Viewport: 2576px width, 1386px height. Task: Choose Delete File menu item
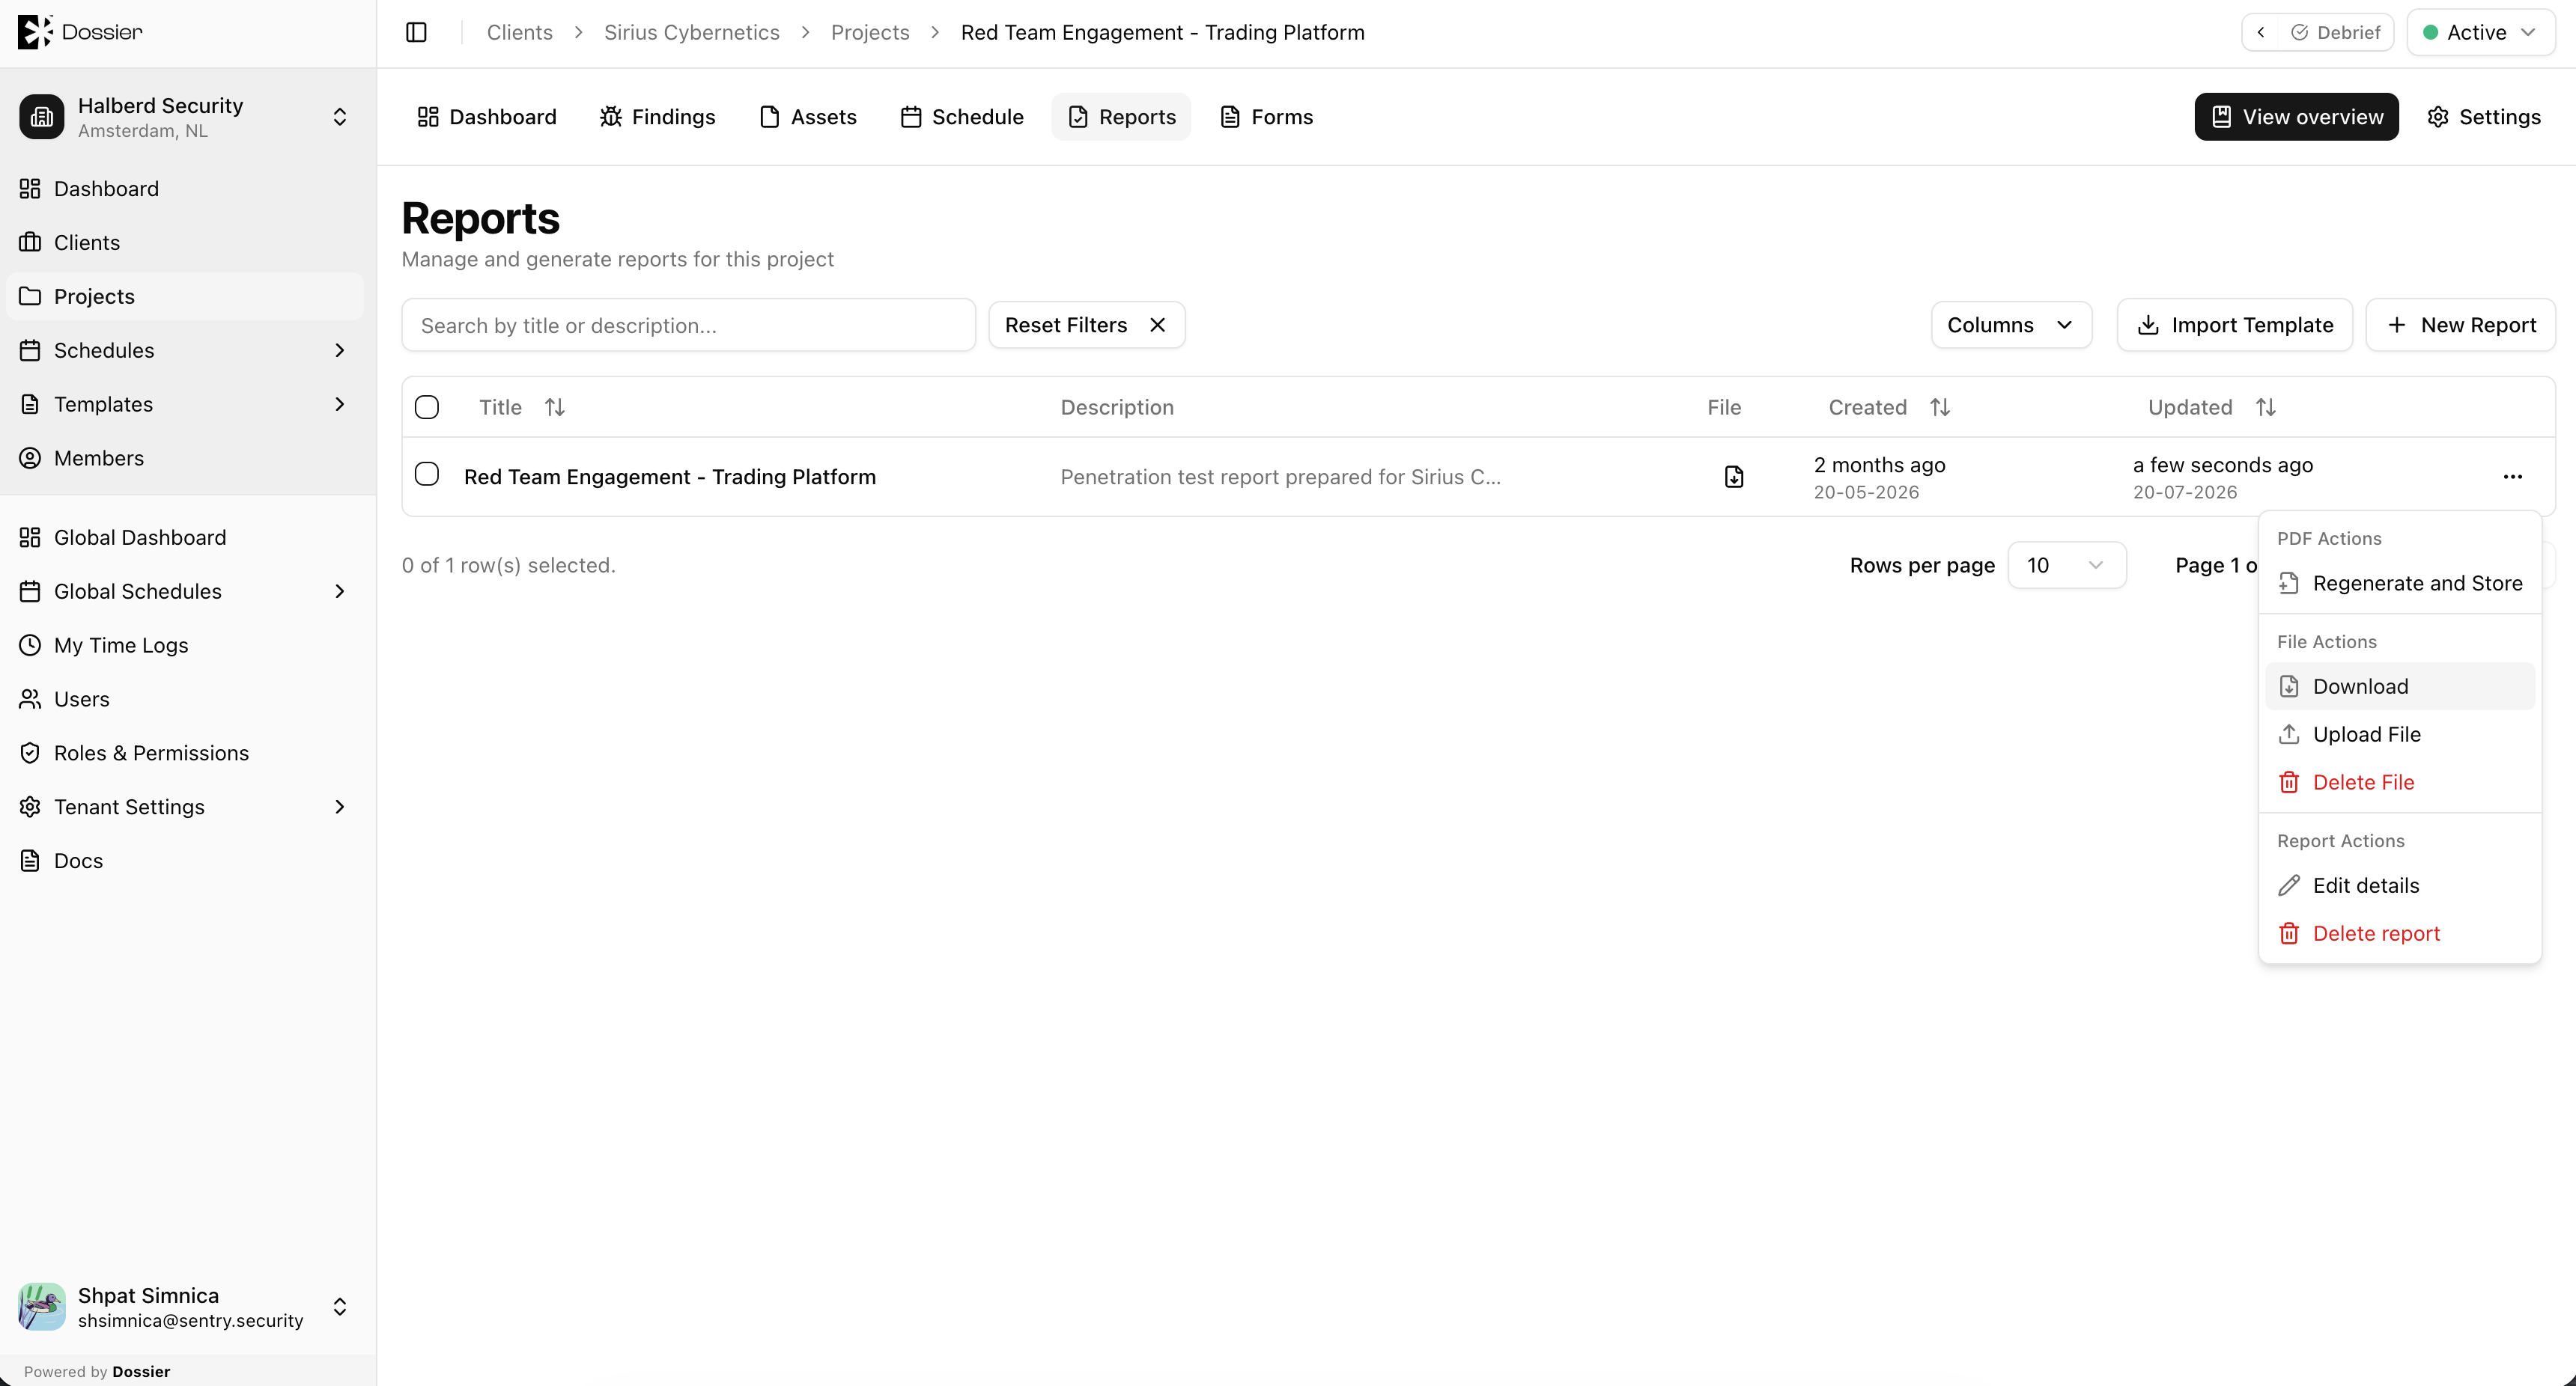(x=2400, y=783)
